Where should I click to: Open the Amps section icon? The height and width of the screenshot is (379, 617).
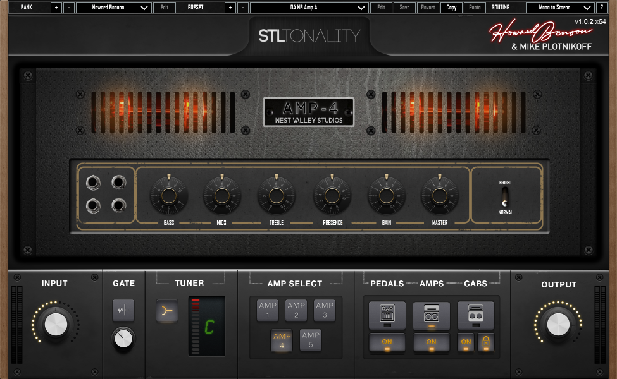click(x=432, y=315)
